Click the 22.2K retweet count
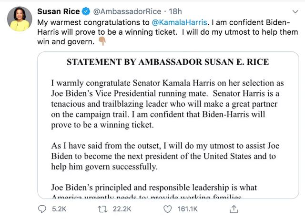 click(123, 209)
